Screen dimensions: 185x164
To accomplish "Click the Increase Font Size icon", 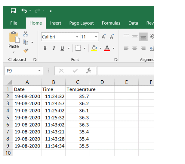I will 103,37.
